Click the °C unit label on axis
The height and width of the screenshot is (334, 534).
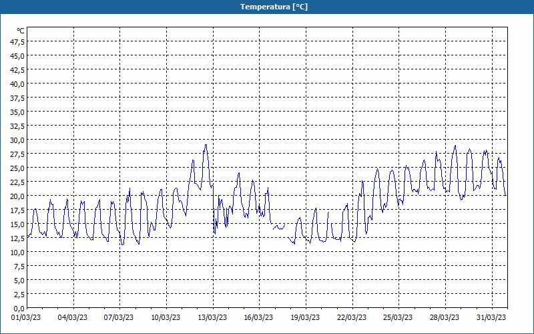click(21, 31)
